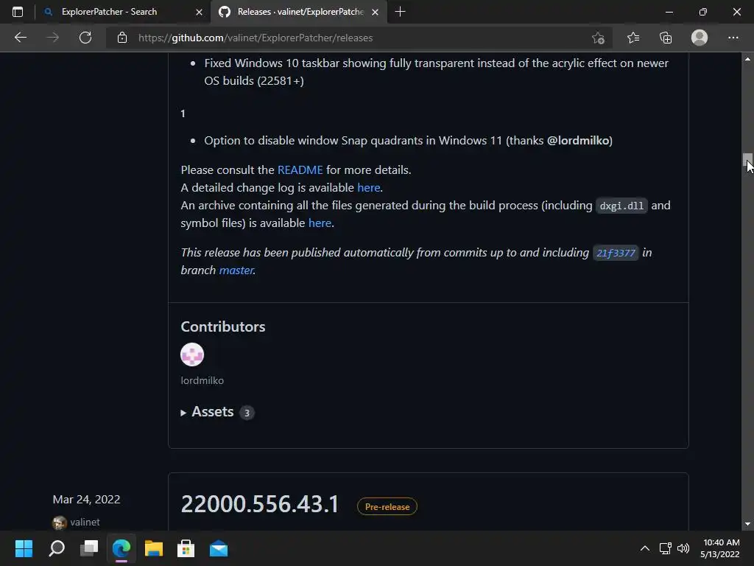Viewport: 754px width, 566px height.
Task: Open Edge settings and more menu
Action: point(733,38)
